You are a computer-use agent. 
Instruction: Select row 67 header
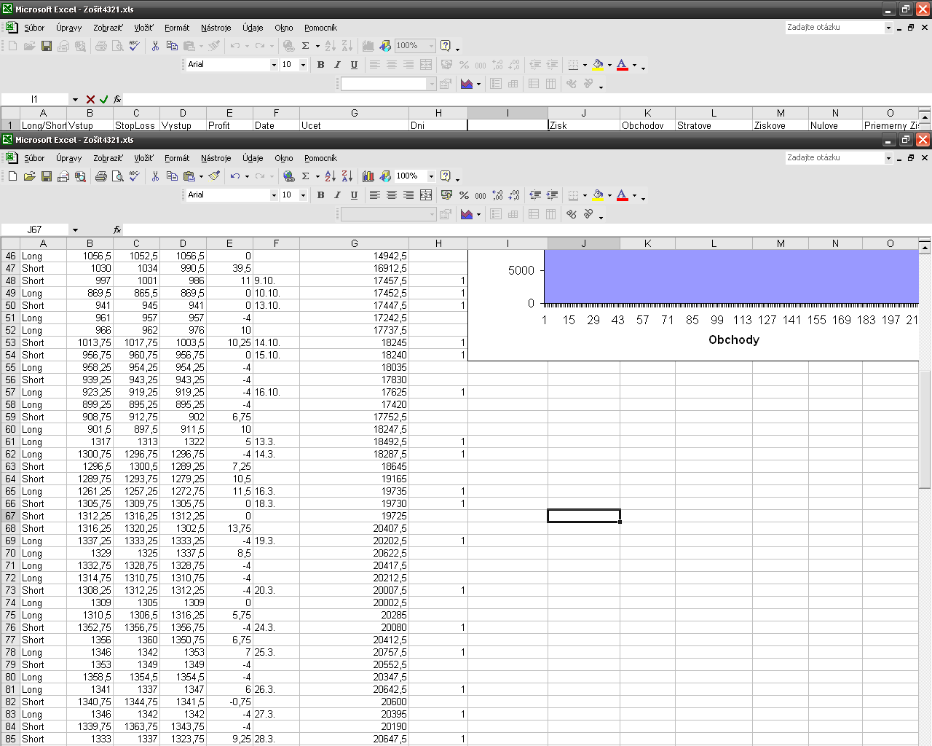click(x=10, y=516)
